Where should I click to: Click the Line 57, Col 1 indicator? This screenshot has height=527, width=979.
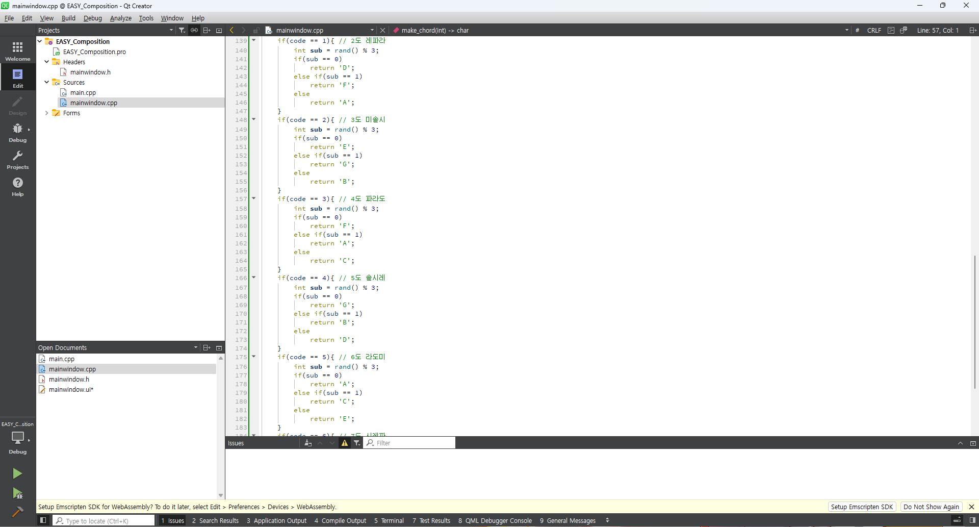click(x=938, y=30)
